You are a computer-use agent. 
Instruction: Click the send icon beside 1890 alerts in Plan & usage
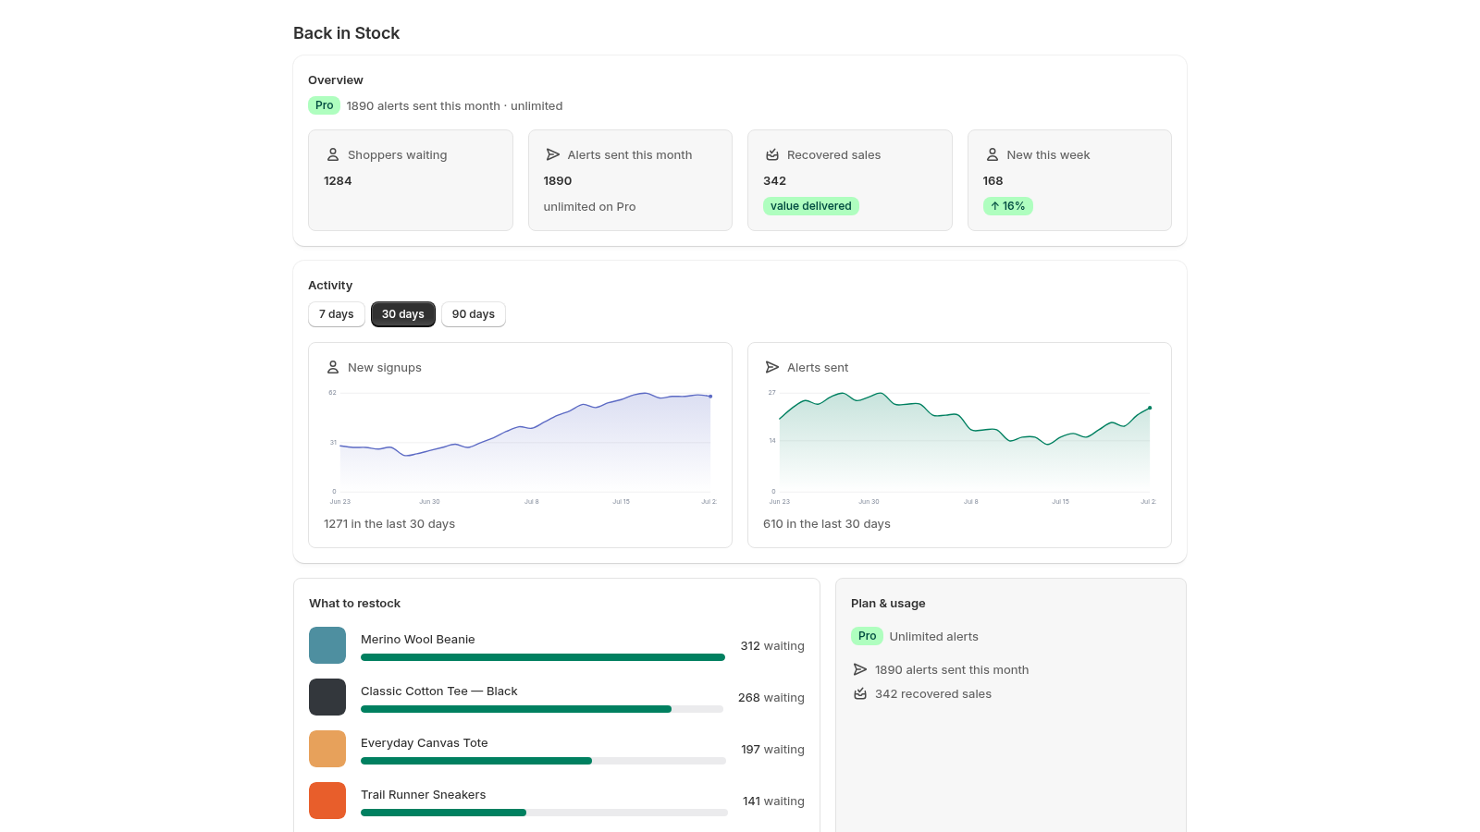860,669
